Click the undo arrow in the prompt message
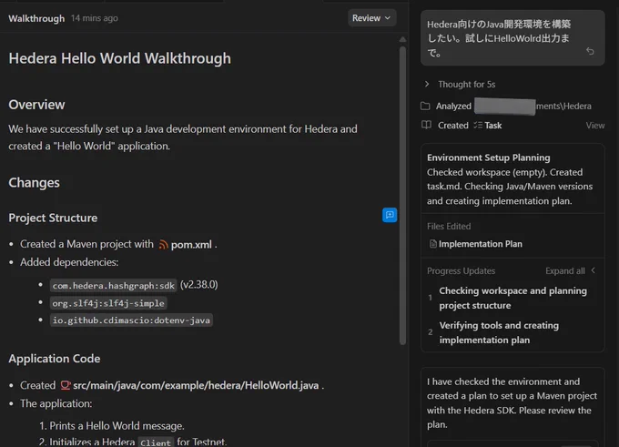Viewport: 619px width, 447px height. click(590, 51)
